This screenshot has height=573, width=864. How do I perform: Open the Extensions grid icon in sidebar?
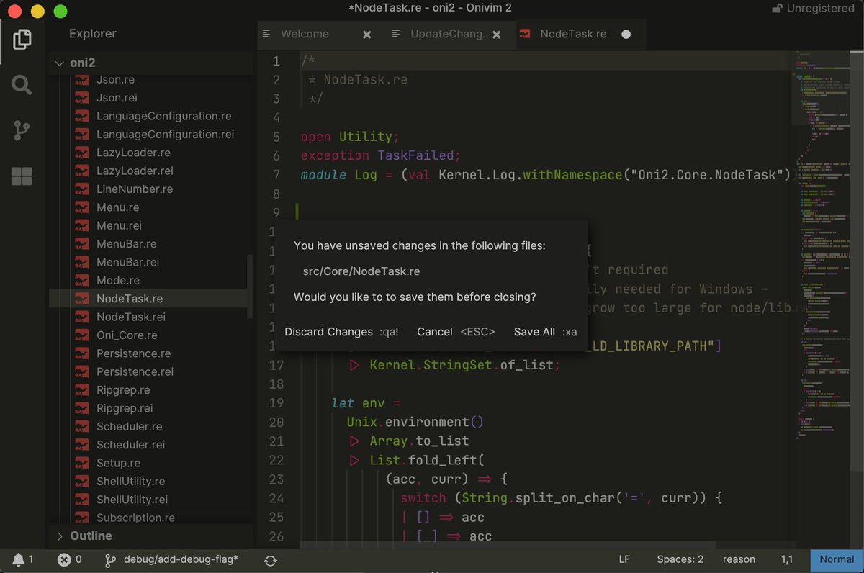[x=22, y=176]
